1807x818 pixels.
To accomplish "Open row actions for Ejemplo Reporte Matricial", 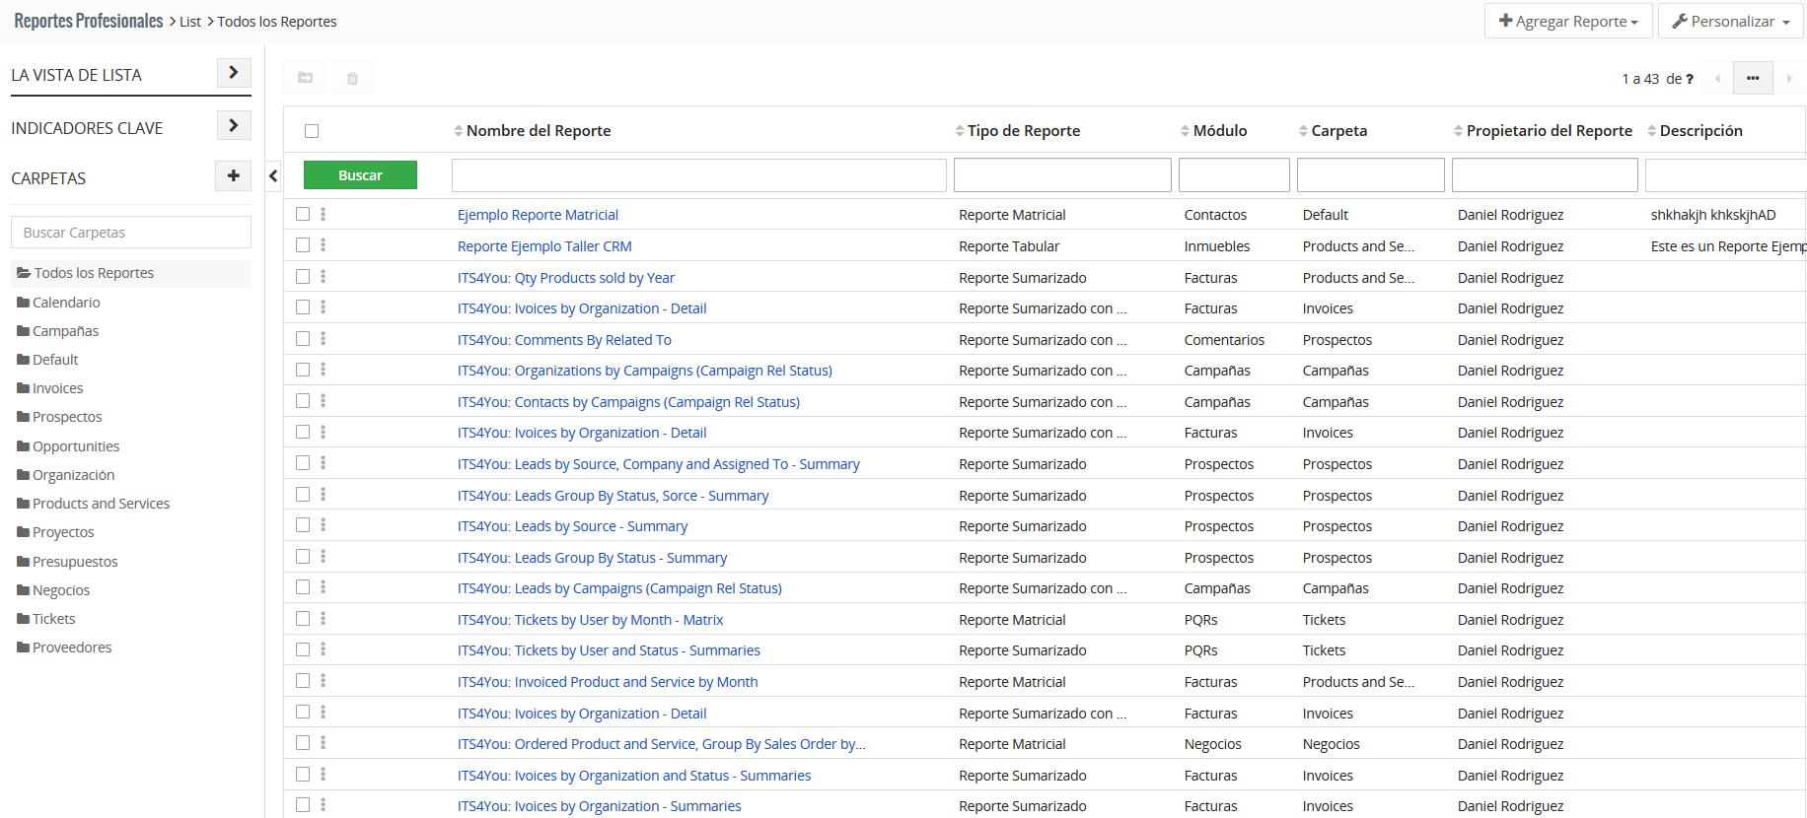I will [x=323, y=214].
